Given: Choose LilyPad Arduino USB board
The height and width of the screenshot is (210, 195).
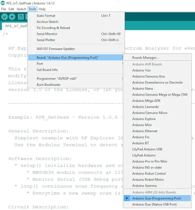Looking at the screenshot, I should (157, 149).
